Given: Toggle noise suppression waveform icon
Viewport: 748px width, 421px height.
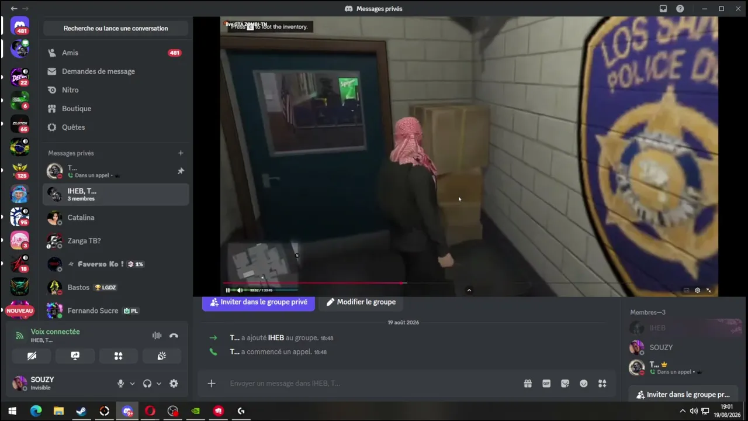Looking at the screenshot, I should click(157, 336).
